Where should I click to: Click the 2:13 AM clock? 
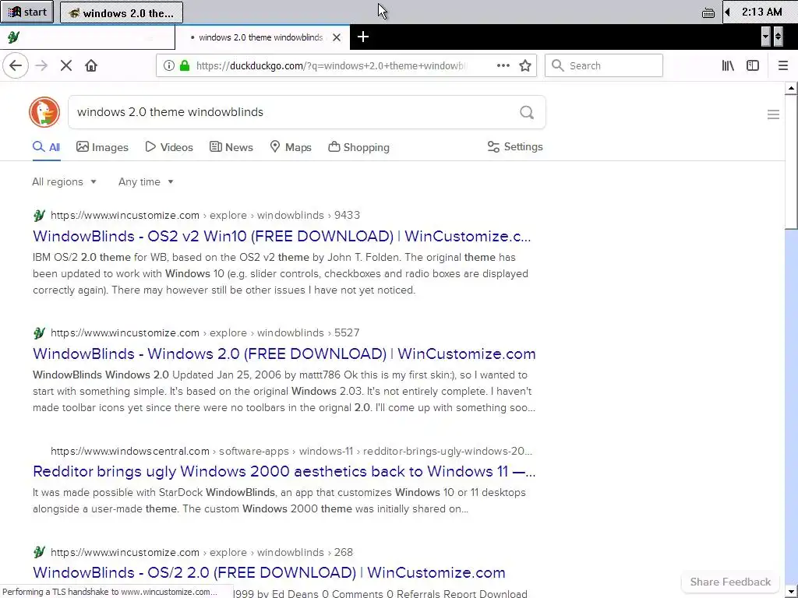point(761,12)
